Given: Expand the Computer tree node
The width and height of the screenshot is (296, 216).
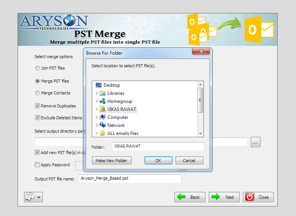Looking at the screenshot, I should coord(97,117).
